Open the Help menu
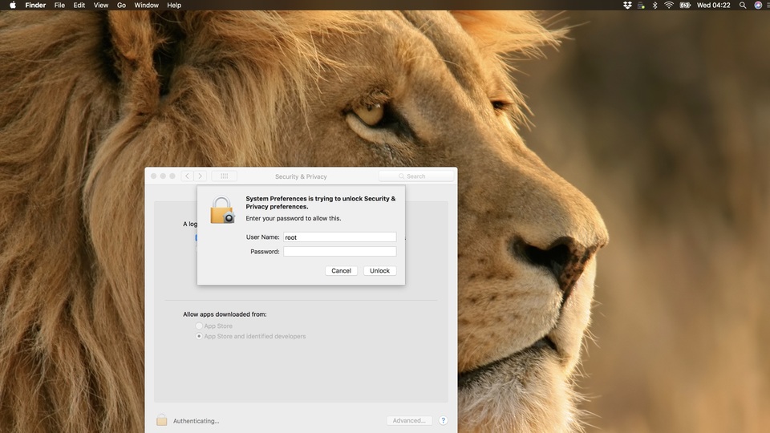Image resolution: width=770 pixels, height=433 pixels. point(174,6)
